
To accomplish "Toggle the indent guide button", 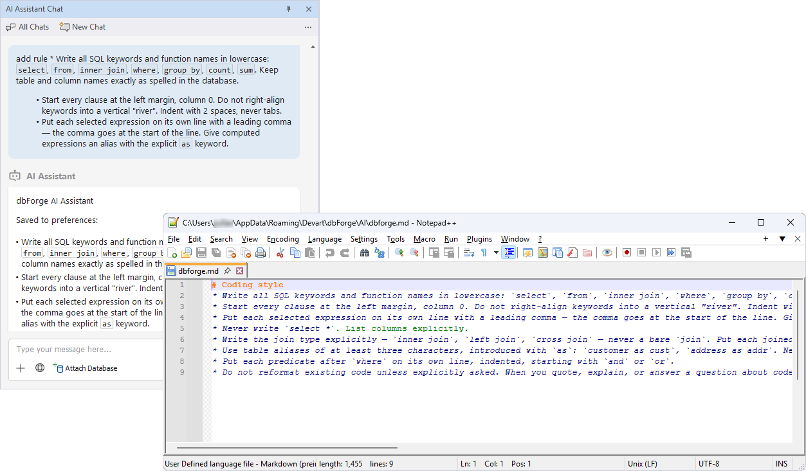I will point(509,253).
